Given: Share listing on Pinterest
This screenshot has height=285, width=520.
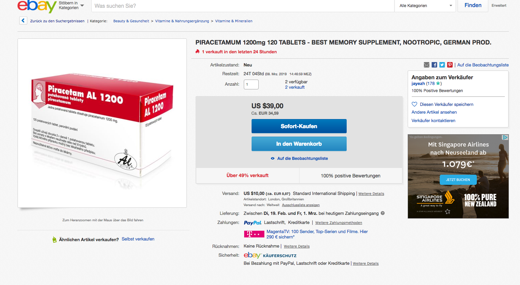Looking at the screenshot, I should 450,65.
